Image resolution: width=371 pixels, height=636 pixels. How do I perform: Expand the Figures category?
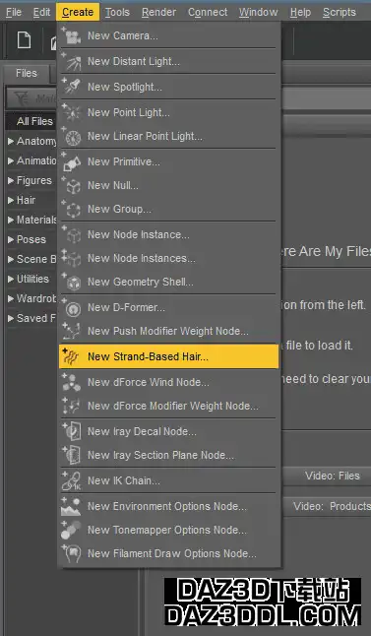pos(11,180)
